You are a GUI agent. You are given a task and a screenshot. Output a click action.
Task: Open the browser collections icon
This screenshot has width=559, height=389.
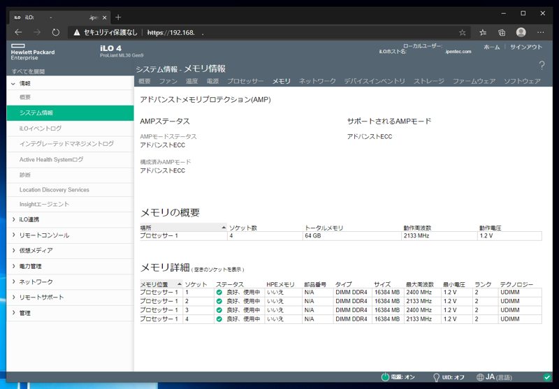[502, 33]
